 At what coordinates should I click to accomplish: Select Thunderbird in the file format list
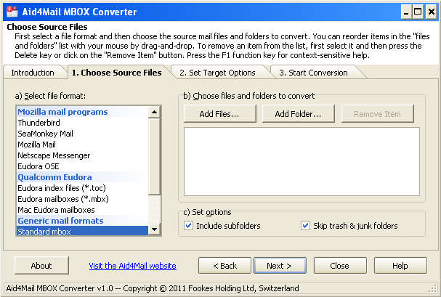point(82,123)
